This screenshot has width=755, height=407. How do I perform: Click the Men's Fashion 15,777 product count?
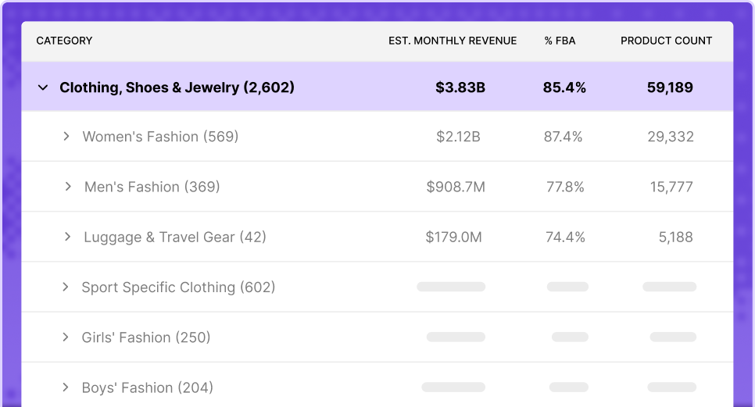click(671, 187)
